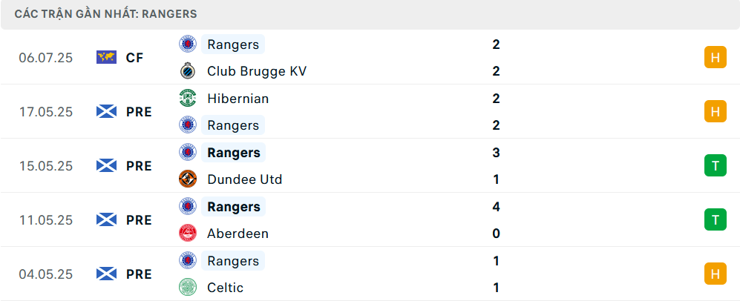Open the Celtic team link
This screenshot has width=740, height=301.
click(225, 288)
